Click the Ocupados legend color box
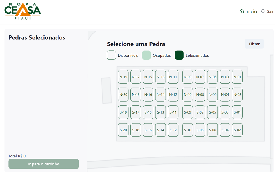This screenshot has height=172, width=275. [x=146, y=55]
